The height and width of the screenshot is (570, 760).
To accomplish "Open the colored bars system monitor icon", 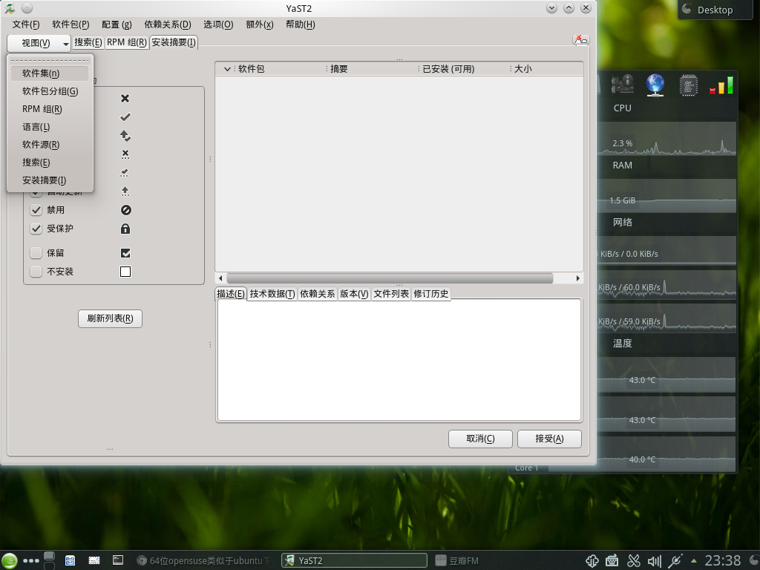I will pos(721,85).
